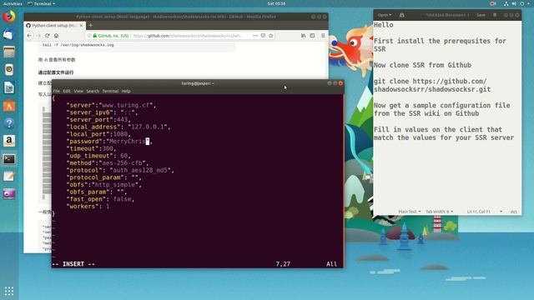Open LibreOffice Writer from the dock

point(9,87)
